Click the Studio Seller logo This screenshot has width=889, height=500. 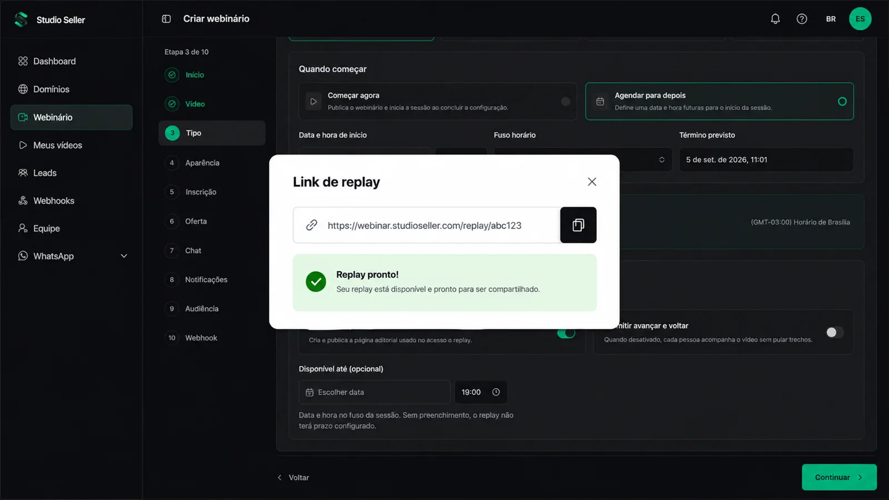21,19
